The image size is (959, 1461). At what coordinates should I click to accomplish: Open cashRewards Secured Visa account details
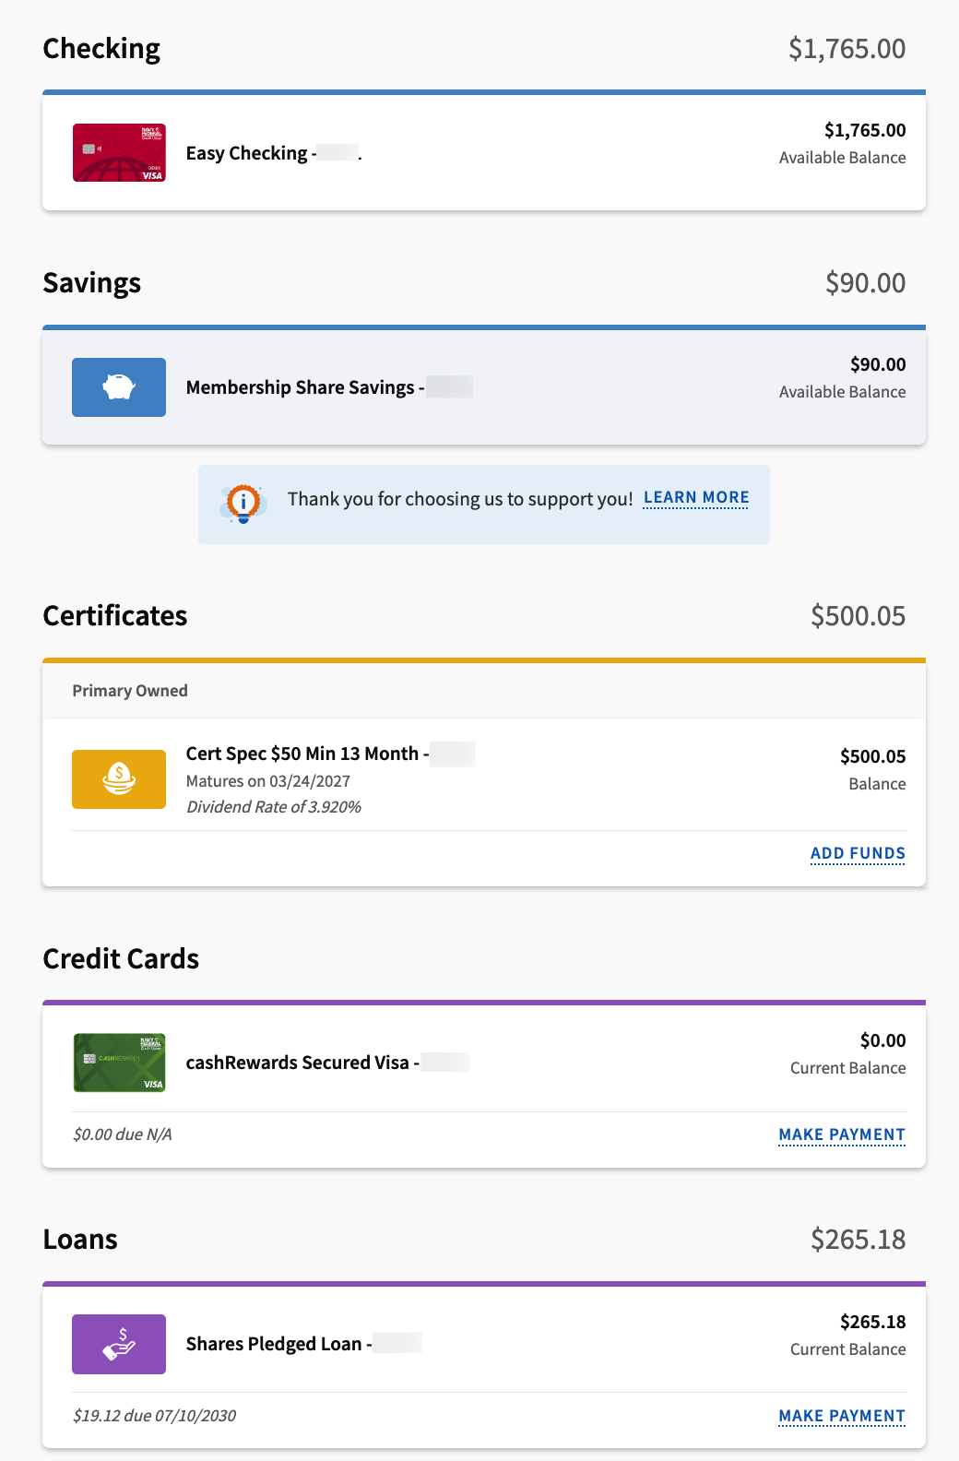(x=298, y=1063)
